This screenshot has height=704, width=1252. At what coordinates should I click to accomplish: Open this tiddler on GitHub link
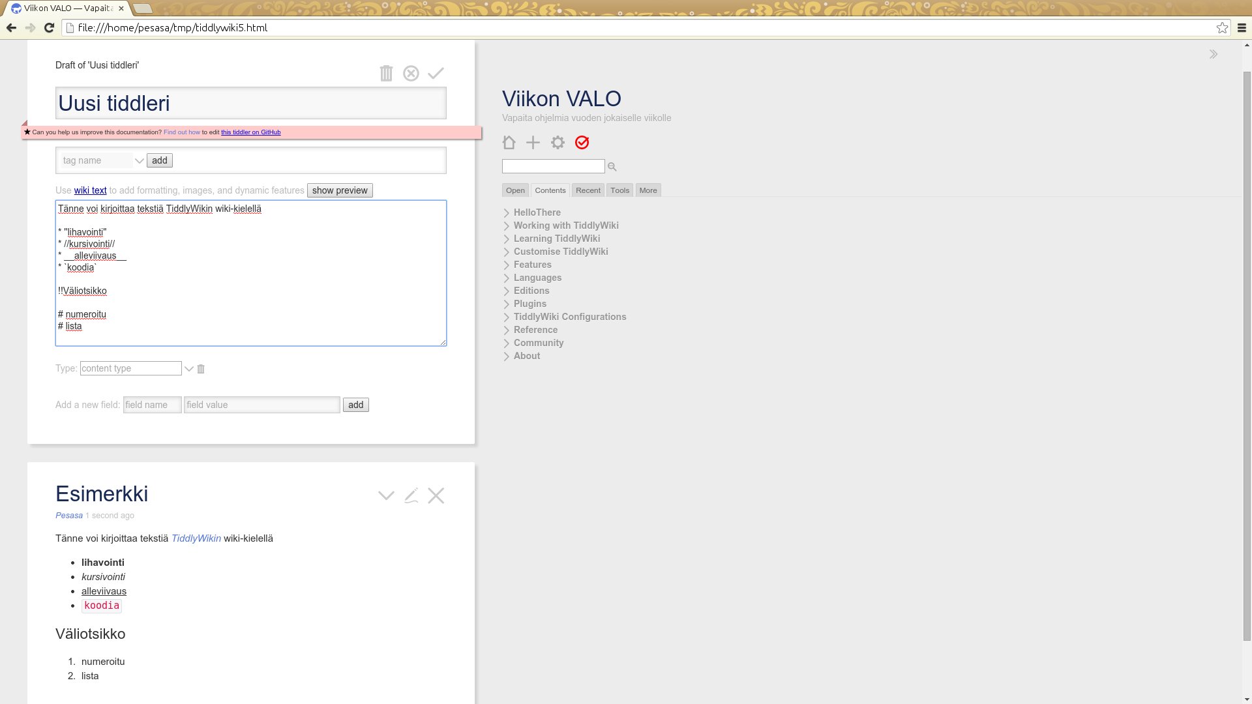[x=251, y=132]
